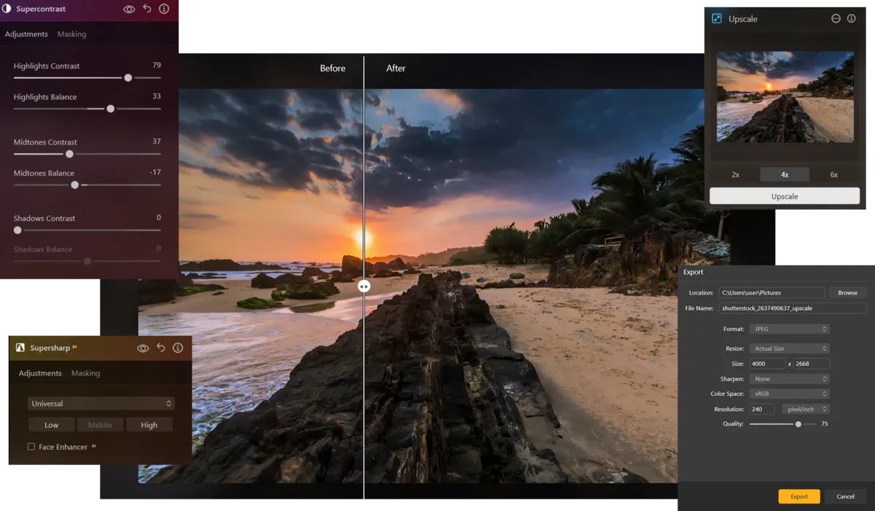Enable the Face Enhancer AI checkbox

(31, 446)
